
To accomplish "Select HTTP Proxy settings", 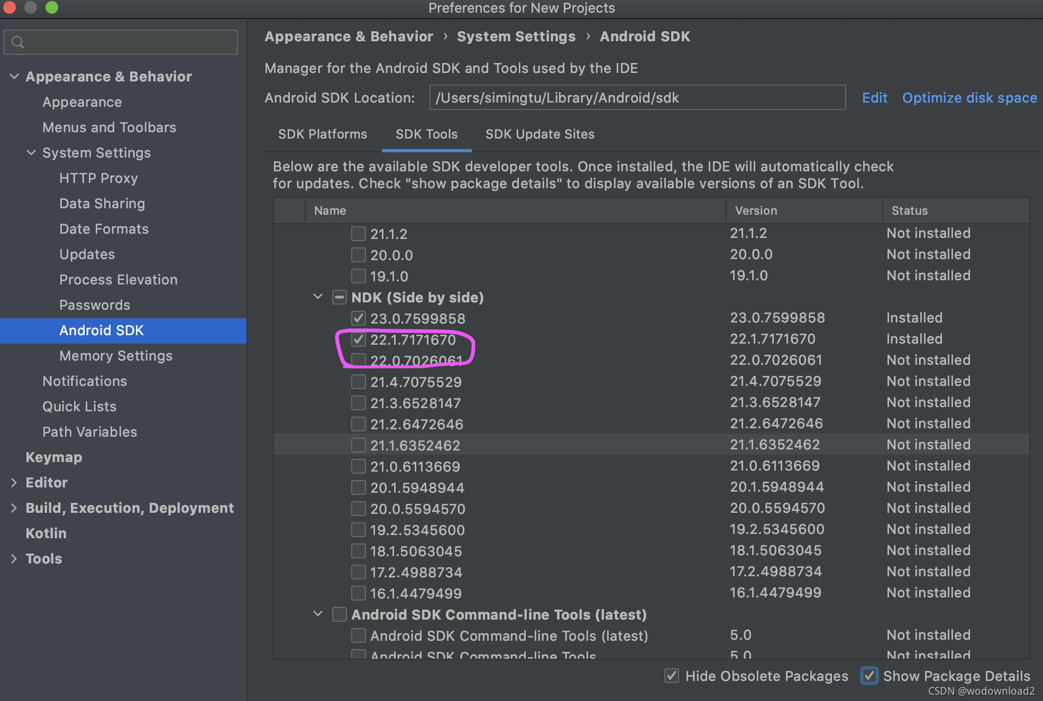I will pos(98,178).
